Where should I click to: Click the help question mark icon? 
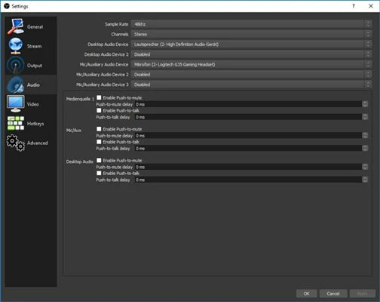click(x=354, y=6)
